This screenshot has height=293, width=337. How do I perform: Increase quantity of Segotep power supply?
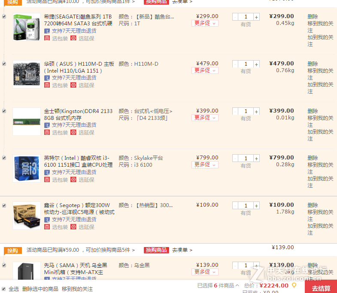pyautogui.click(x=256, y=206)
